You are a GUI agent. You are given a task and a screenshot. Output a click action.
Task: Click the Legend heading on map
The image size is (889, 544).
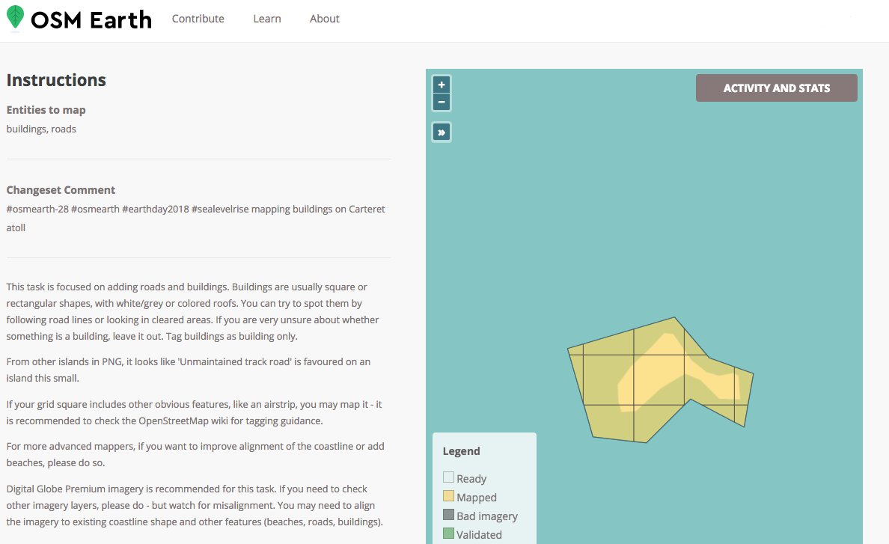pos(461,451)
